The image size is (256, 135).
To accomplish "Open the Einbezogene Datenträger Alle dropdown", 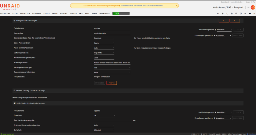I will click(x=112, y=68).
